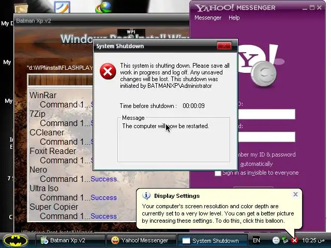Click Success status under Super Copier
This screenshot has height=248, width=331.
pyautogui.click(x=103, y=216)
